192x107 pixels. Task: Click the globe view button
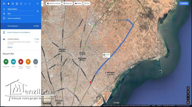coord(188,88)
